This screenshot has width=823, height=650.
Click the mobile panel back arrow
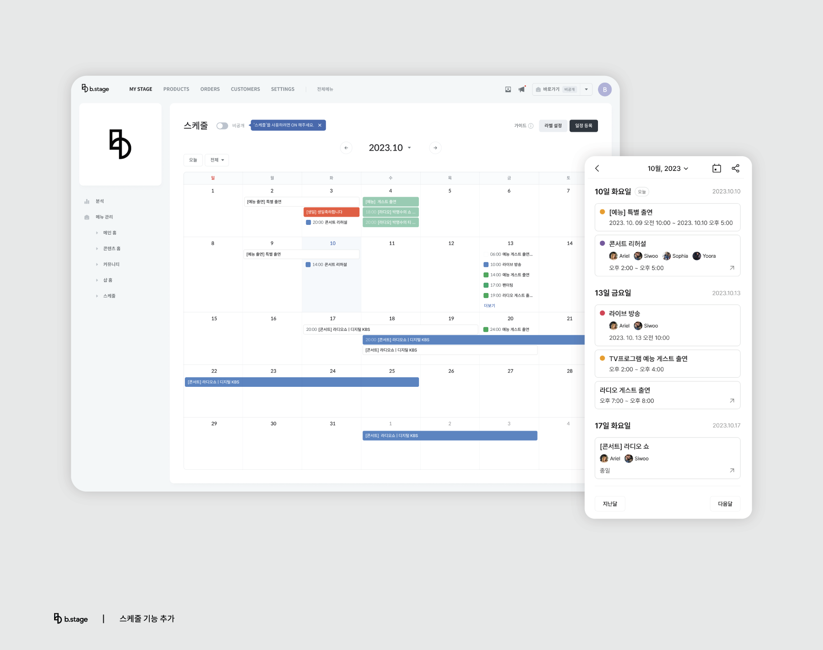(597, 168)
